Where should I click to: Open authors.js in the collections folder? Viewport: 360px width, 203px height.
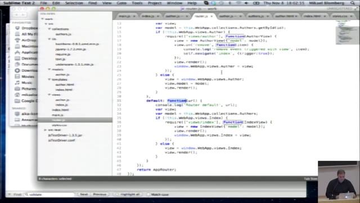point(64,34)
